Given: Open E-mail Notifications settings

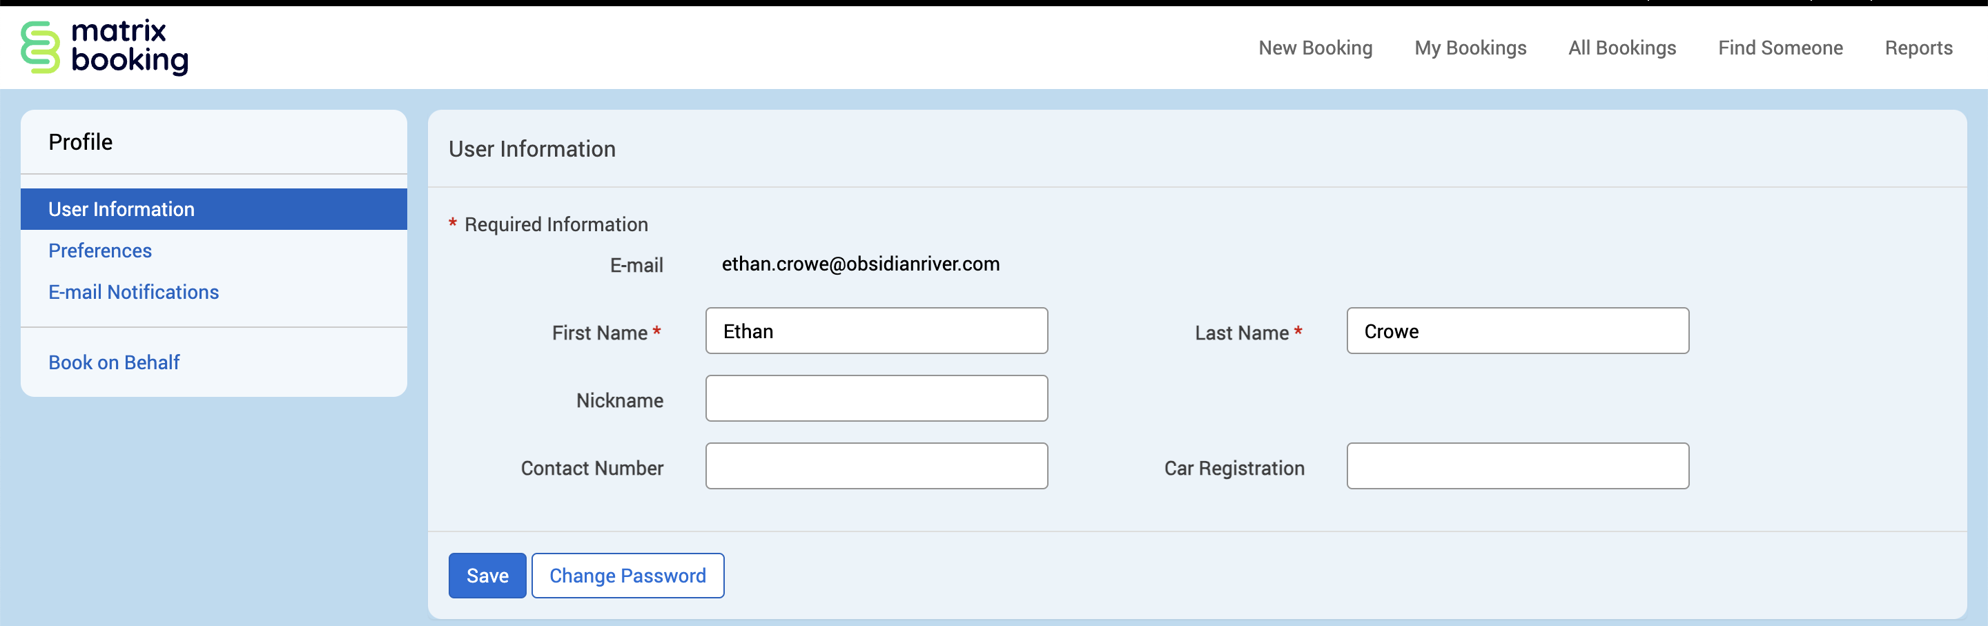Looking at the screenshot, I should point(133,292).
